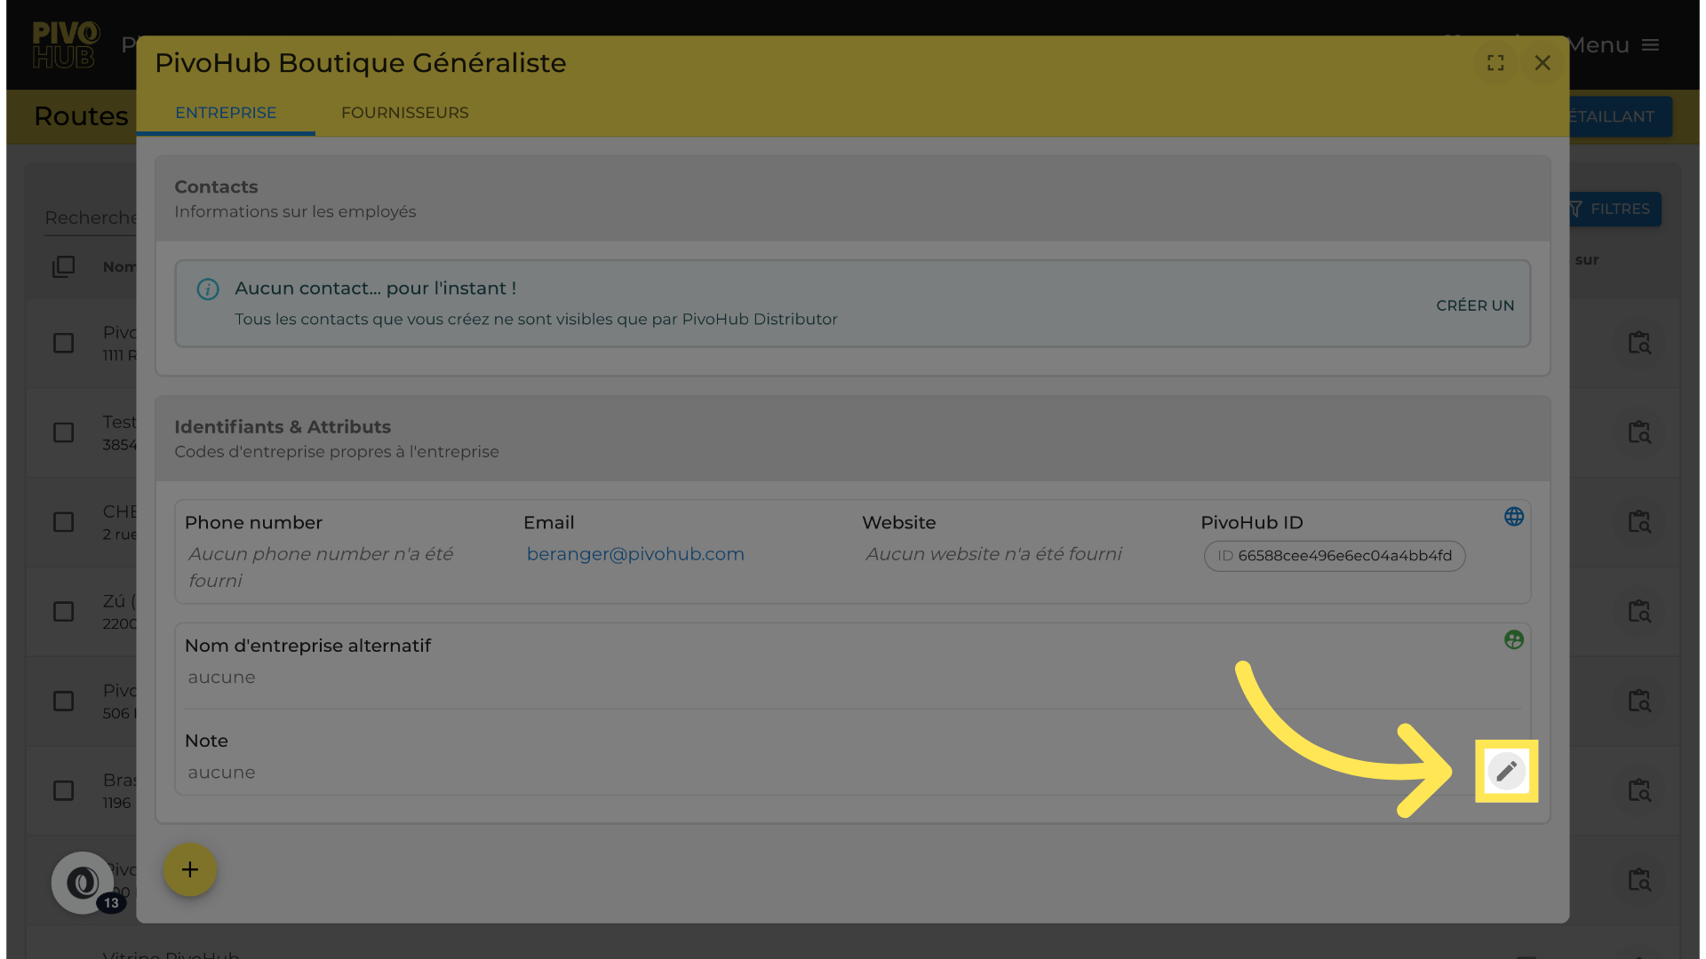Toggle fullscreen for the dialog
The height and width of the screenshot is (959, 1706).
click(x=1495, y=63)
